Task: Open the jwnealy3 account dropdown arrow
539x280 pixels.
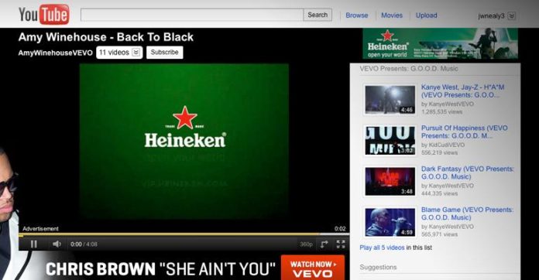Action: click(512, 15)
